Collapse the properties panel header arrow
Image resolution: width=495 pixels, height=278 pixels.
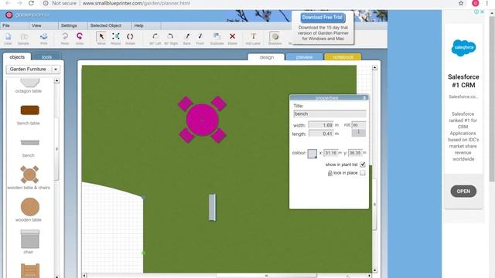(x=364, y=98)
